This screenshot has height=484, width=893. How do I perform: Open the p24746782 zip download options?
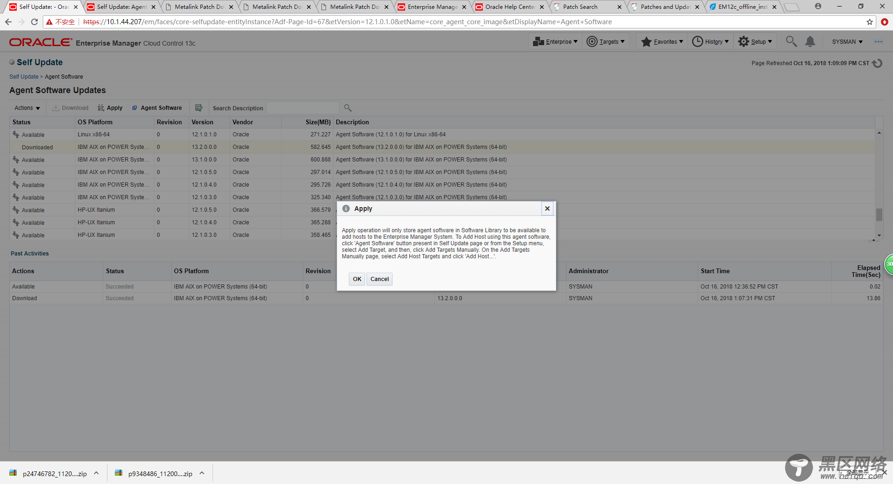(96, 473)
